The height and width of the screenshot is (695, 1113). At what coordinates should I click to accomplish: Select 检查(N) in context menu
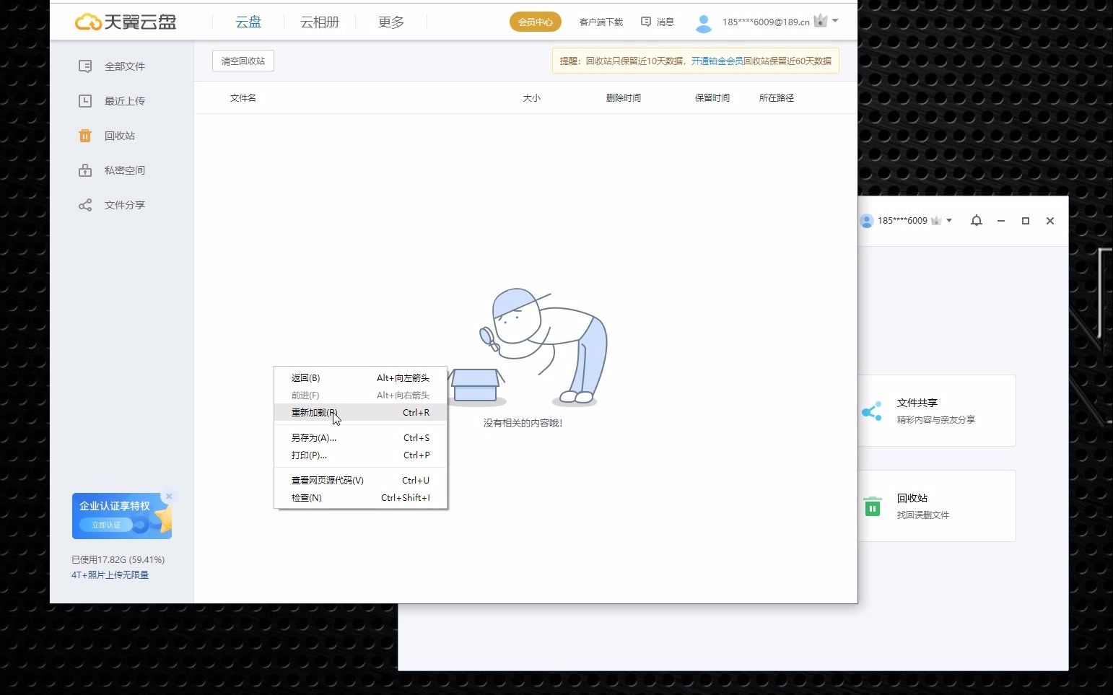[x=361, y=498]
